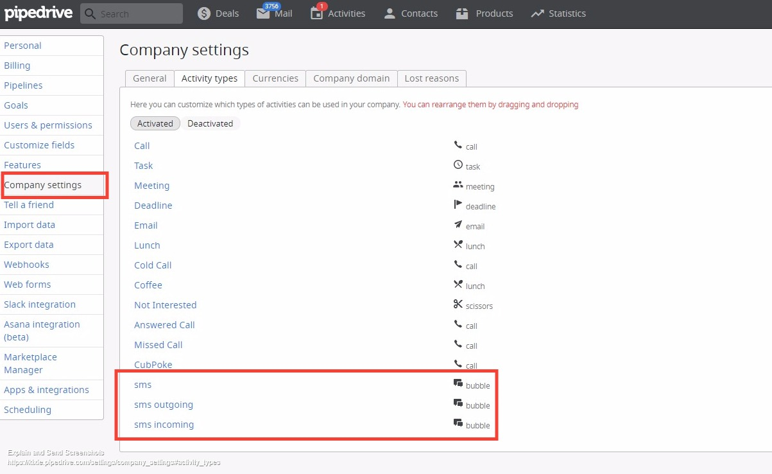Open Customize fields settings
Screen dimensions: 772x474
coord(39,145)
